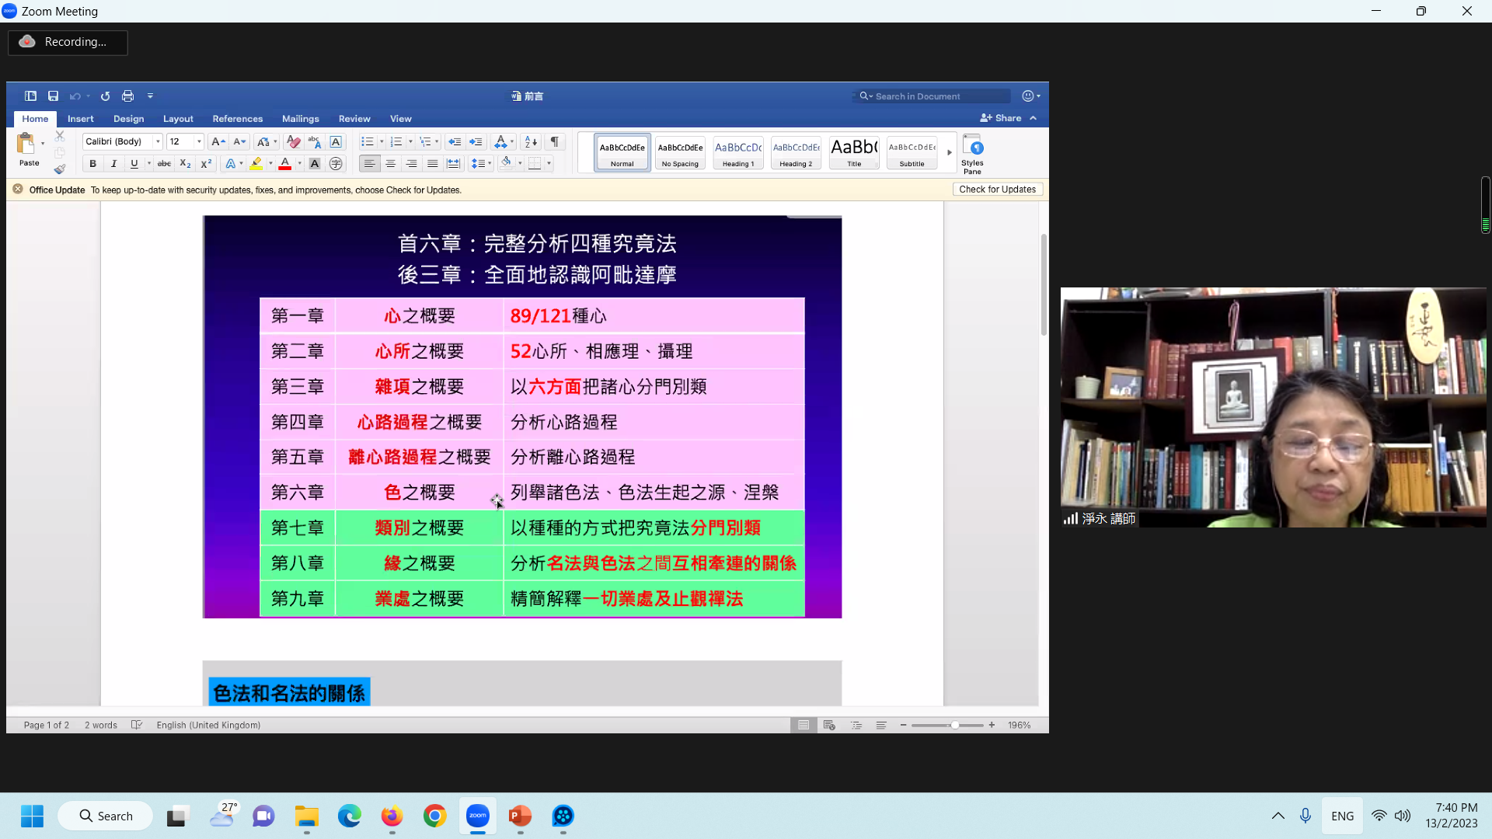Viewport: 1492px width, 839px height.
Task: Click the Print icon in title bar
Action: 127,96
